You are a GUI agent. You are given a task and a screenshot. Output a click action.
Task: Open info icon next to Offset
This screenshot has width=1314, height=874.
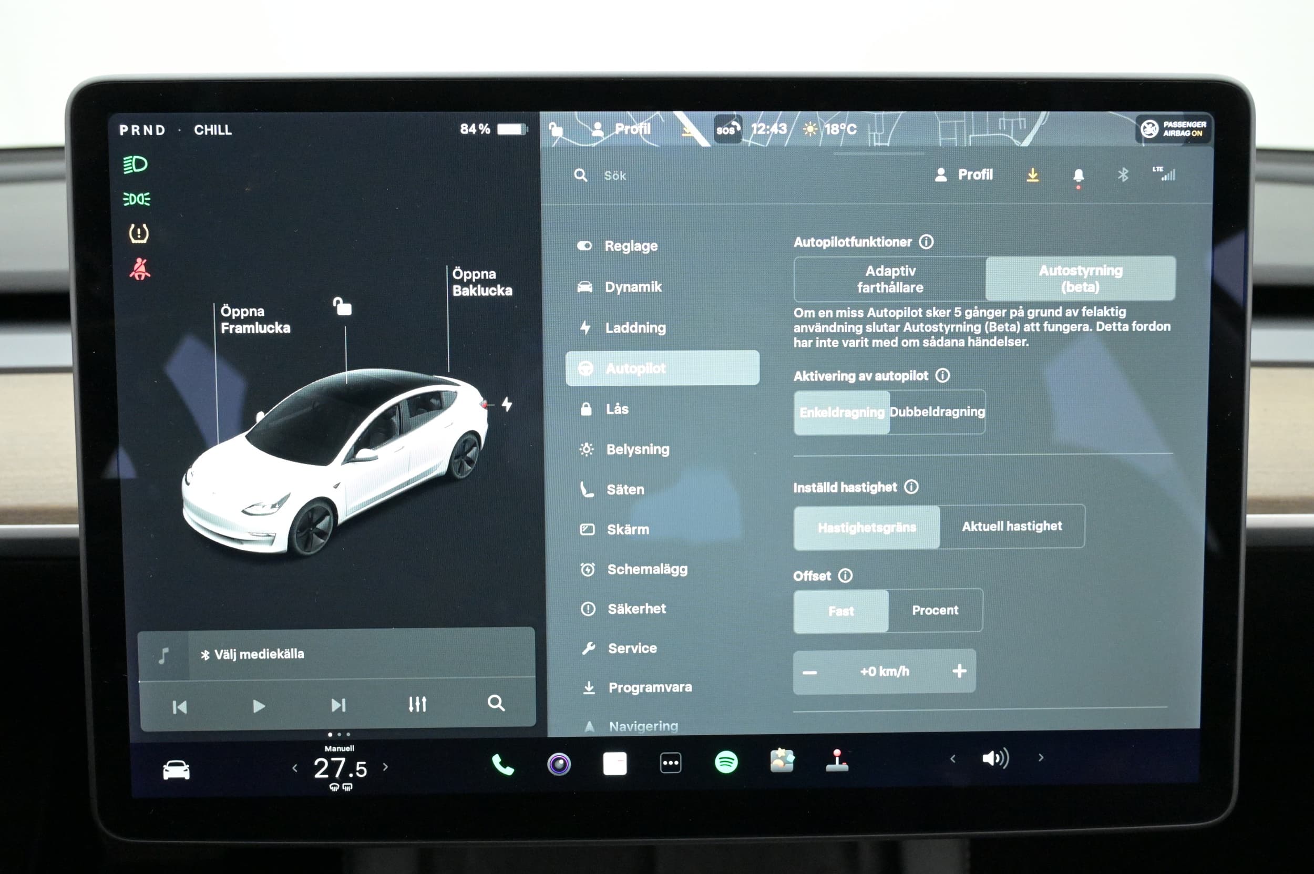point(845,575)
